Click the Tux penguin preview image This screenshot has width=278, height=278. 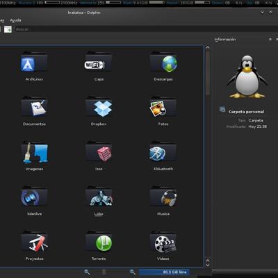pyautogui.click(x=247, y=76)
